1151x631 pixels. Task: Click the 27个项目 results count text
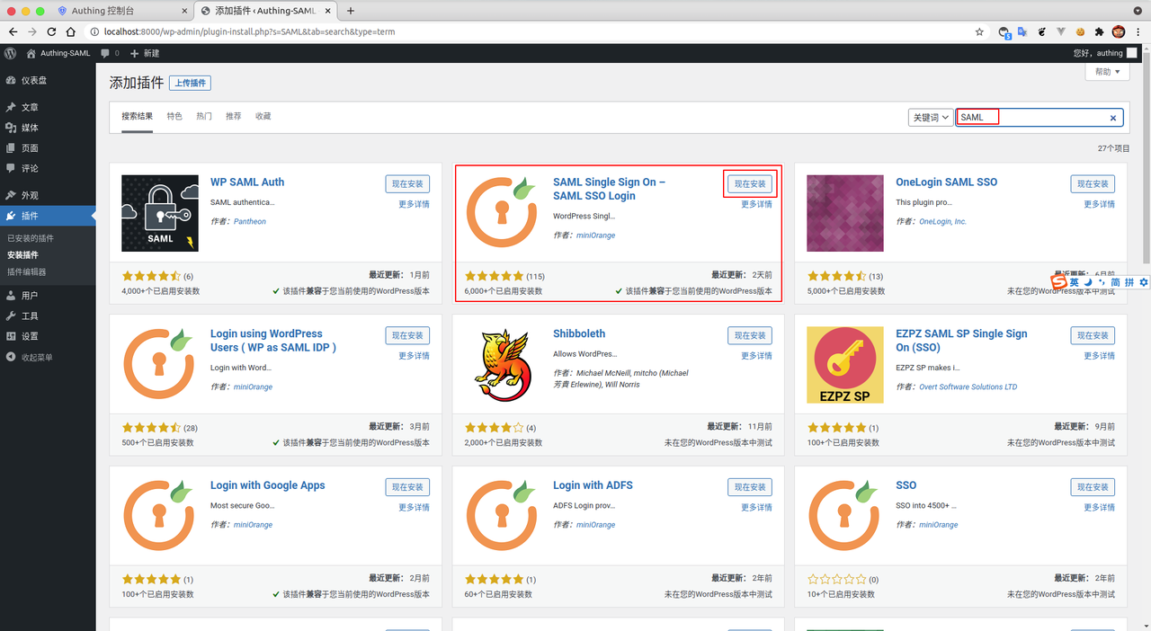(x=1113, y=148)
